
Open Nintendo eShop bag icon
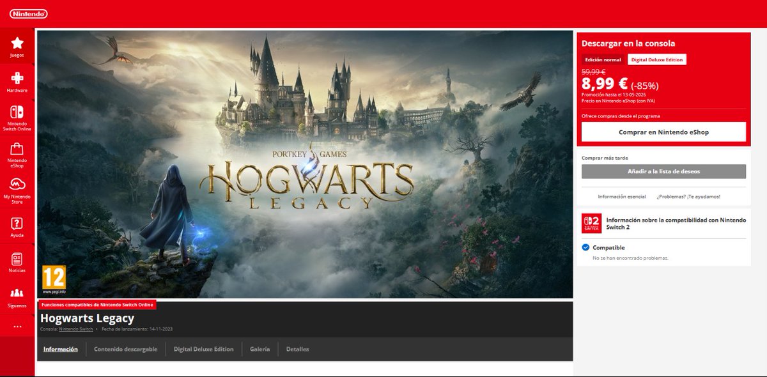[17, 150]
